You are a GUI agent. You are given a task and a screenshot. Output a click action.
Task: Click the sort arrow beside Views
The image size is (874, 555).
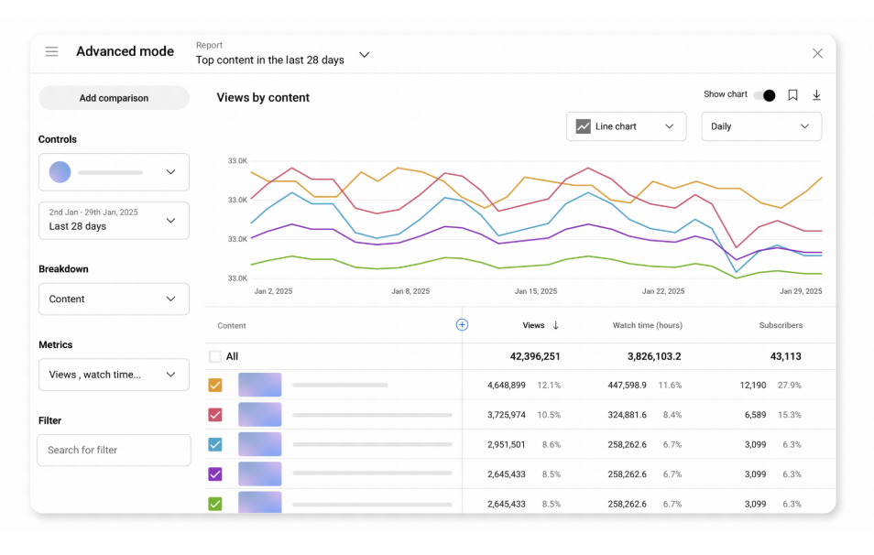555,325
